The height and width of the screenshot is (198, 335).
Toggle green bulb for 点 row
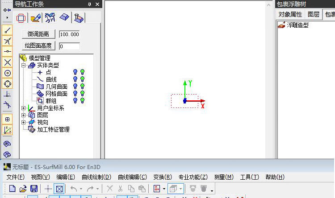(82, 72)
